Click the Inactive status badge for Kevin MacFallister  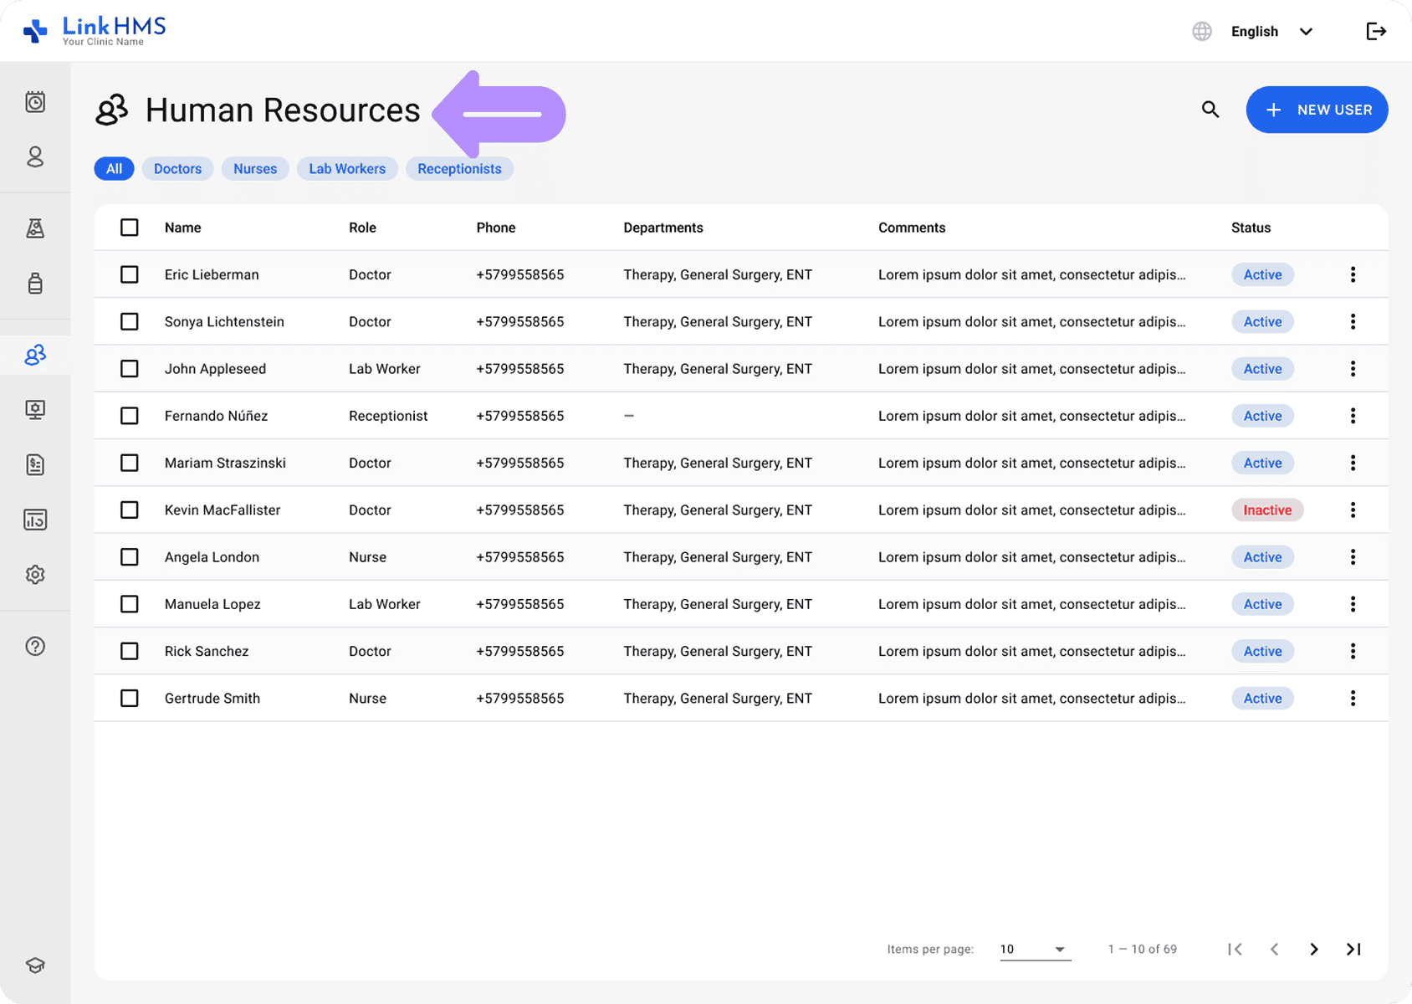pos(1267,510)
